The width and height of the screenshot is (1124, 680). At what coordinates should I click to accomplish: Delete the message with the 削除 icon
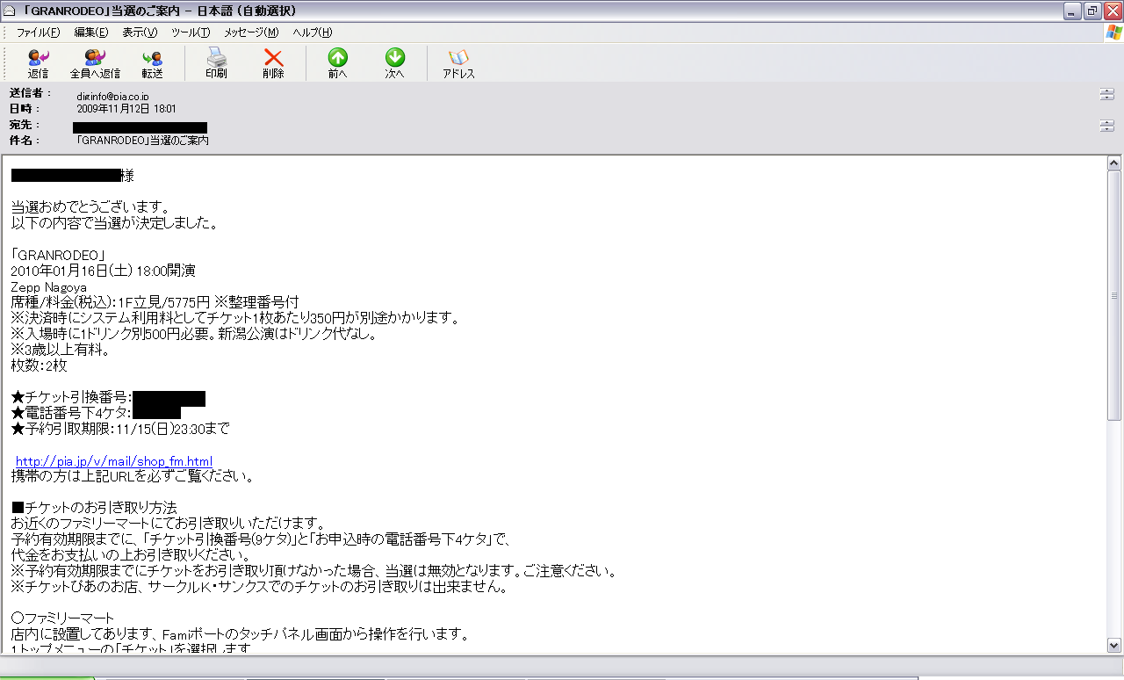273,64
